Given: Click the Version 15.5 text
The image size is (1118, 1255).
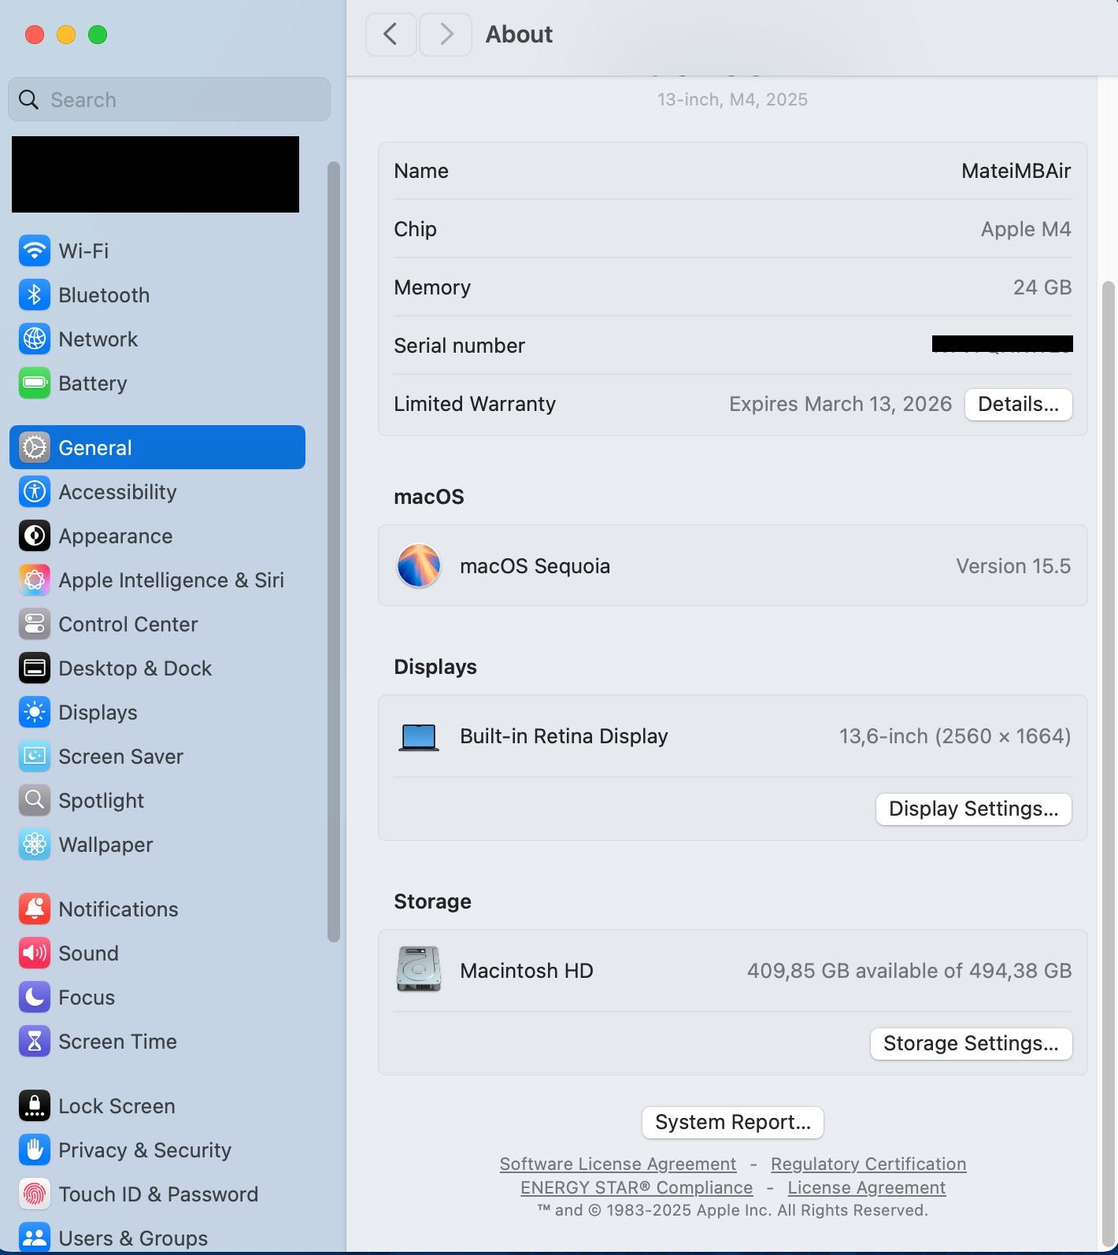Looking at the screenshot, I should coord(1013,566).
